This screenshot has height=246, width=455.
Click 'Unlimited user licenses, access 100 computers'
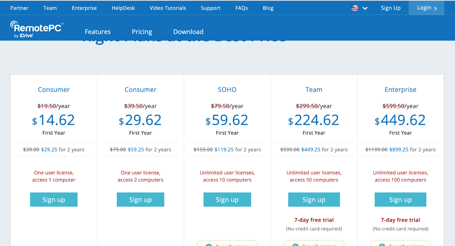[400, 176]
